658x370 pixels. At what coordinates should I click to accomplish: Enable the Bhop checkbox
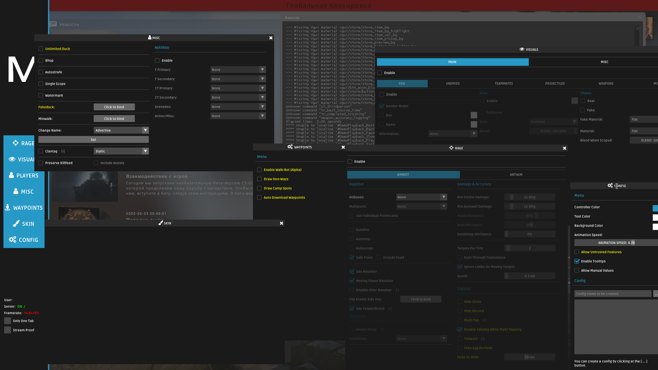(41, 61)
